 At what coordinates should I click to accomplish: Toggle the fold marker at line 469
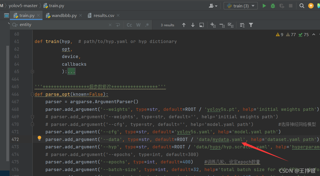[32, 117]
